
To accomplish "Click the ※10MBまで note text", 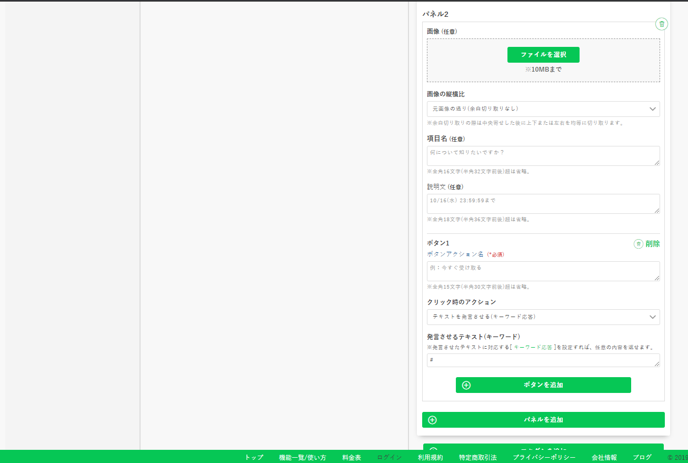I will coord(543,70).
